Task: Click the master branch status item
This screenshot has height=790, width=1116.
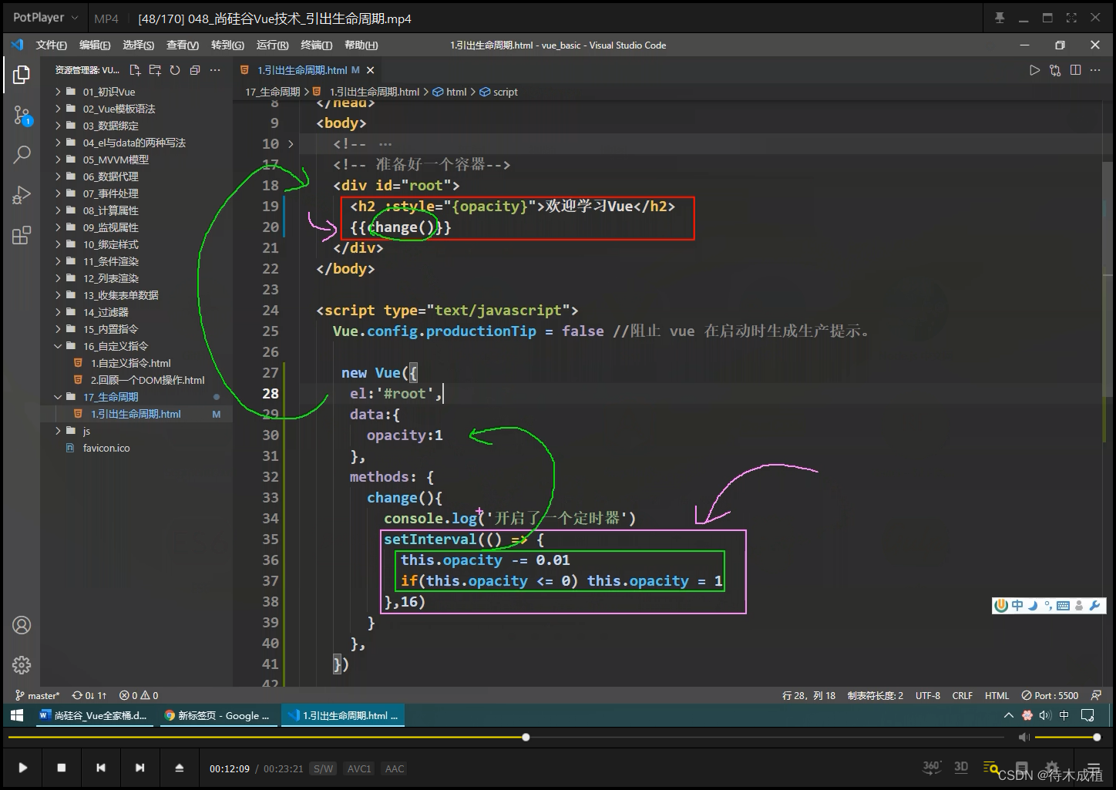Action: tap(37, 695)
